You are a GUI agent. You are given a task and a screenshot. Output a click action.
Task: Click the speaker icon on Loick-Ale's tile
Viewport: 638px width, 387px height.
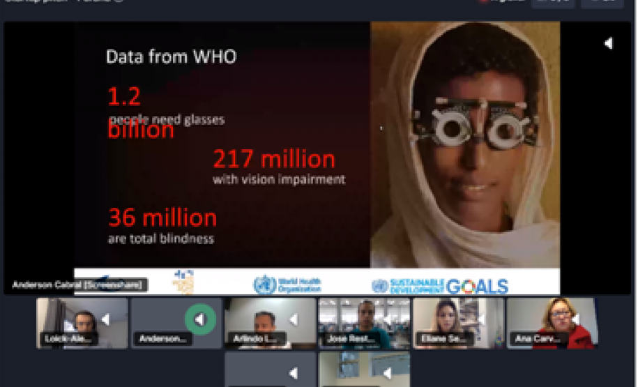106,319
